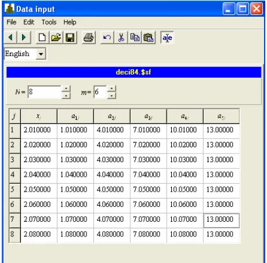Open a file with folder icon

point(56,37)
